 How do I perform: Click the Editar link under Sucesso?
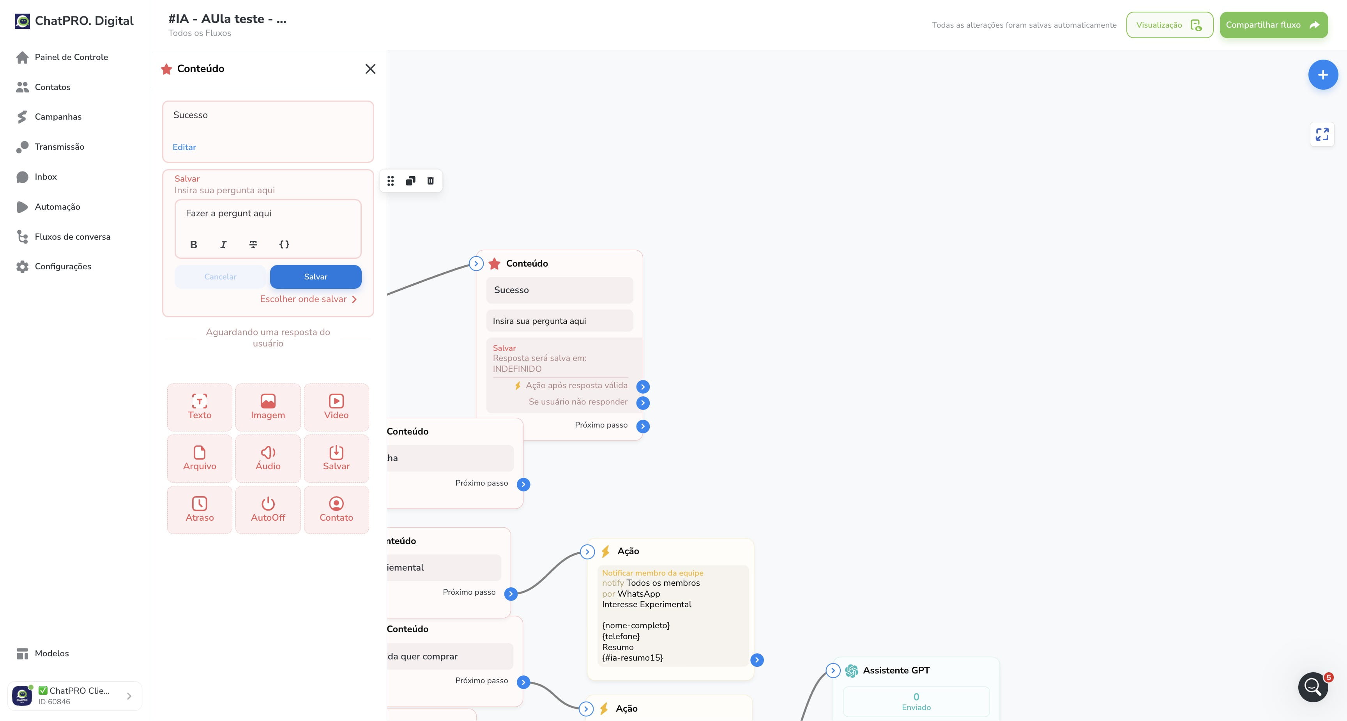point(184,147)
